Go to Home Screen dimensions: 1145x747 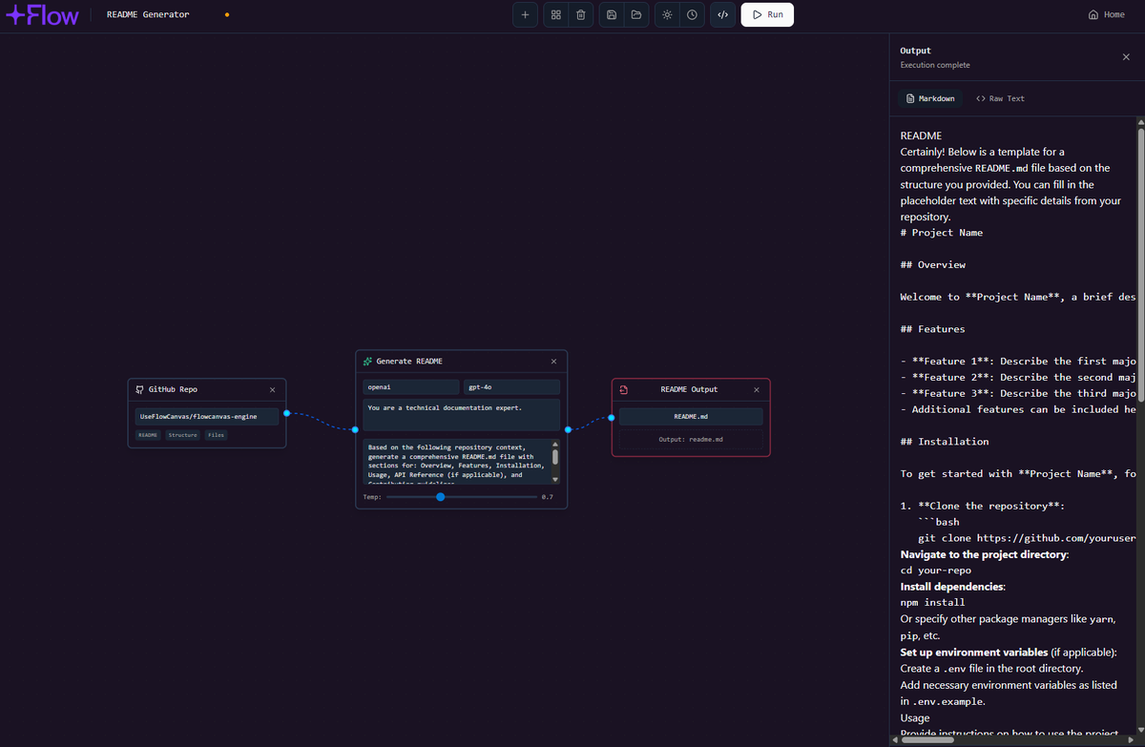click(x=1107, y=14)
